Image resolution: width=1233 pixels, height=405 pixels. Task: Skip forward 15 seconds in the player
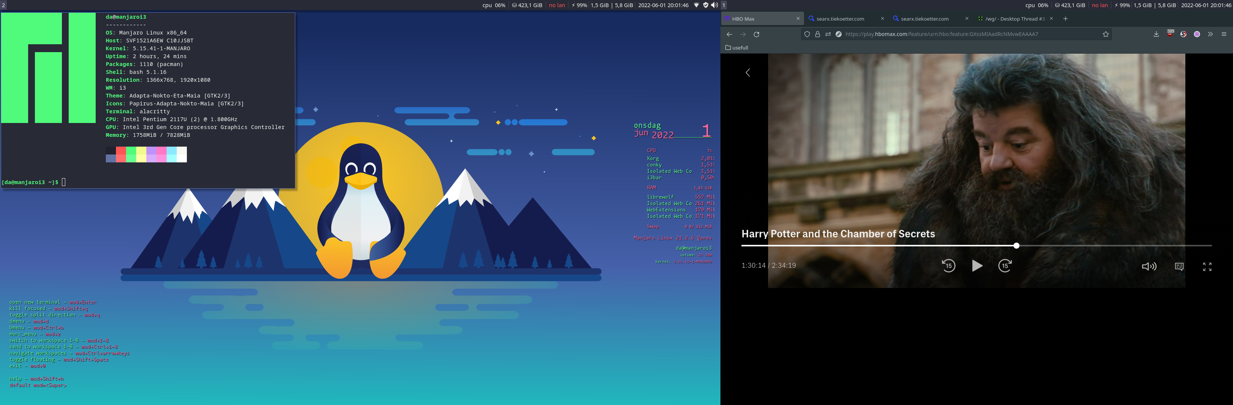[1005, 266]
